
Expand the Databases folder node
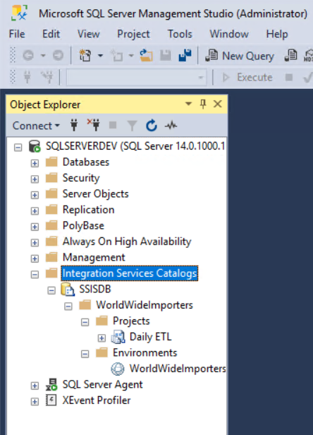[x=35, y=163]
